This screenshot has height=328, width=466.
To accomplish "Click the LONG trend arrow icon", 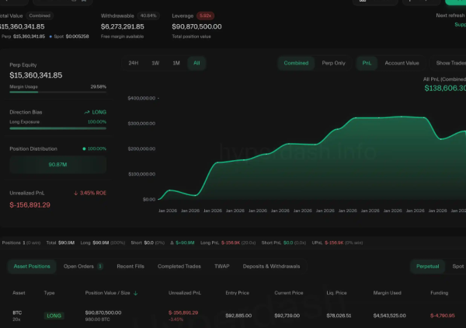I will click(86, 113).
